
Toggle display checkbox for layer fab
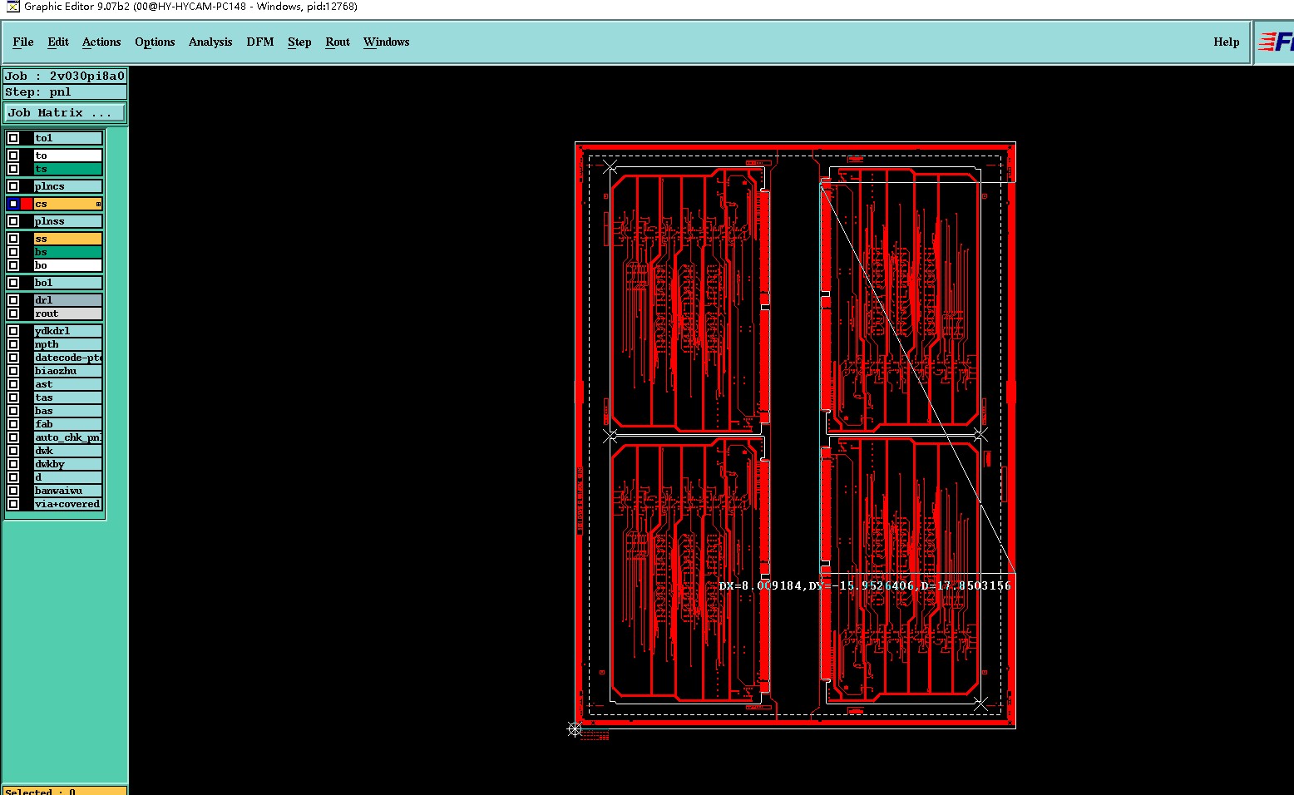(13, 424)
